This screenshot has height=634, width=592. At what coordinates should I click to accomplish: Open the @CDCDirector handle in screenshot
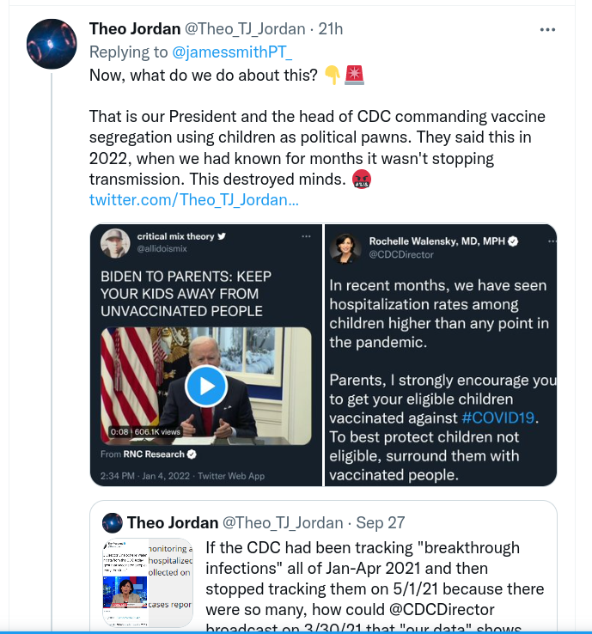pos(401,254)
